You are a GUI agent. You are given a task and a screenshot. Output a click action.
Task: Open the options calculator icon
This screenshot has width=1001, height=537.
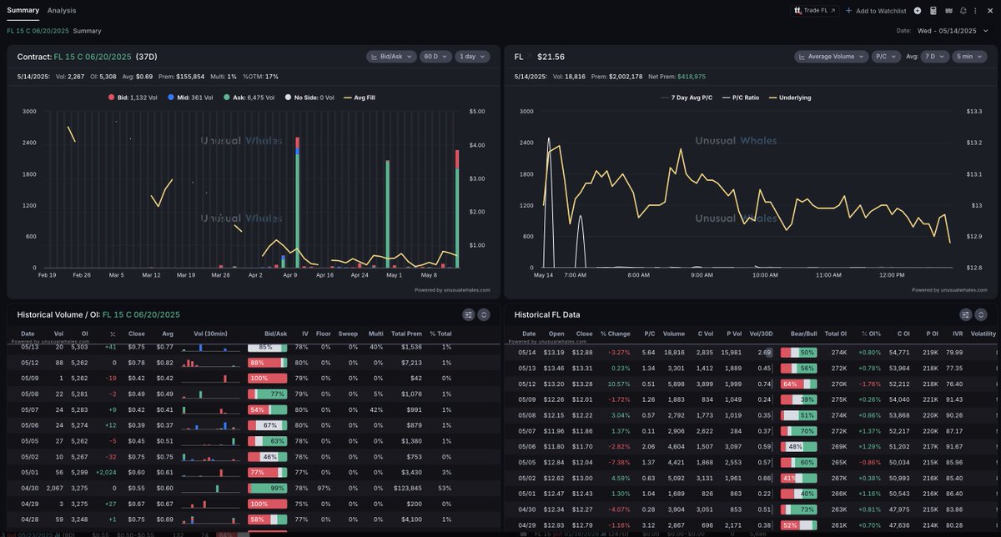click(933, 11)
